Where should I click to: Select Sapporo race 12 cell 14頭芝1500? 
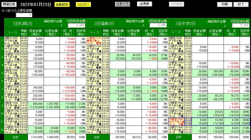[12, 130]
